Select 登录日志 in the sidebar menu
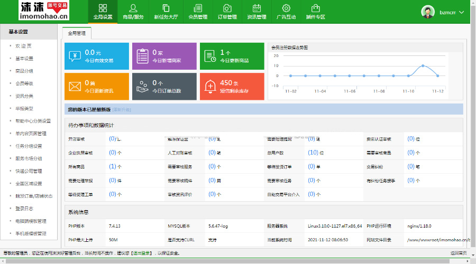Screen dimensions: 476x264 coord(24,209)
